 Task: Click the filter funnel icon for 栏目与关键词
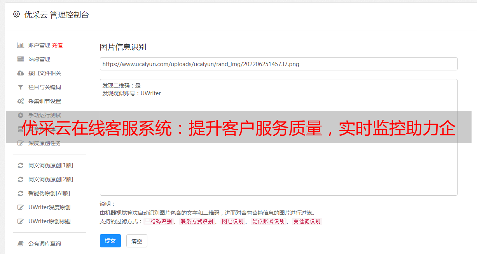click(21, 87)
